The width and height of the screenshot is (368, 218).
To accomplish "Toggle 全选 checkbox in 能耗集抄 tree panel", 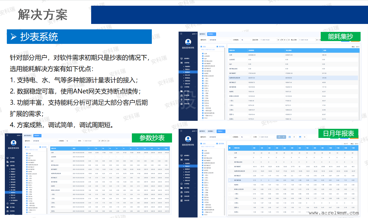I will pyautogui.click(x=202, y=46).
